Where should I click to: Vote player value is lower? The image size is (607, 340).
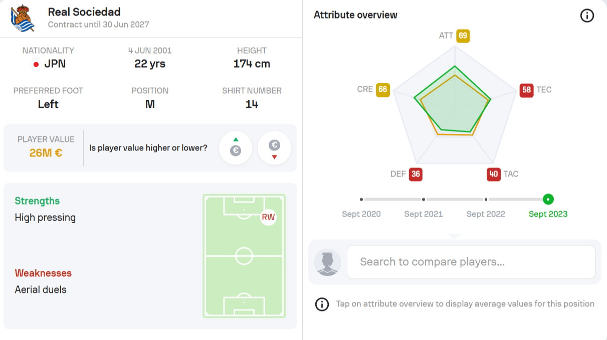pos(274,148)
